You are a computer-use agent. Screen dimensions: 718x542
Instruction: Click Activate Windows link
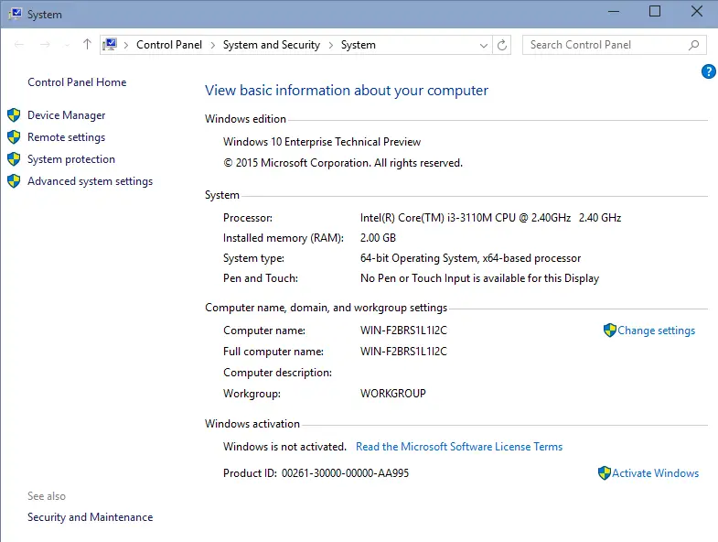point(655,472)
